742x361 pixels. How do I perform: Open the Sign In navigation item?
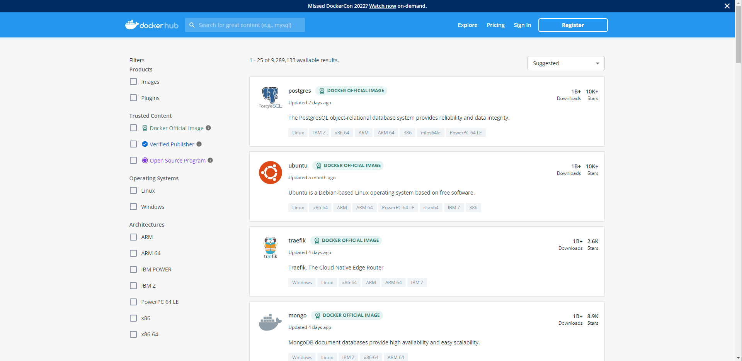pos(522,25)
